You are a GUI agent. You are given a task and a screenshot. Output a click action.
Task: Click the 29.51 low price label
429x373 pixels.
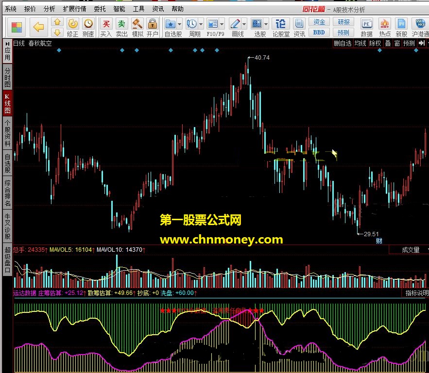(371, 234)
